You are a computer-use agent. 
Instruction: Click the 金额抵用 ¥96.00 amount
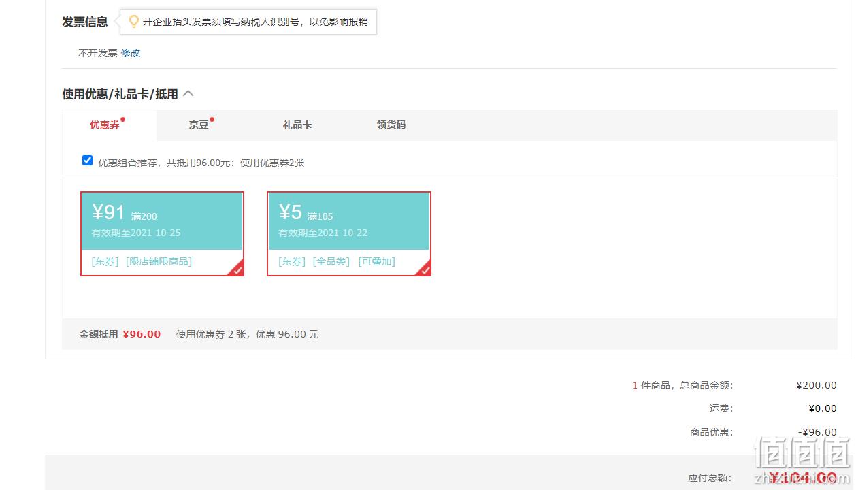(x=142, y=334)
